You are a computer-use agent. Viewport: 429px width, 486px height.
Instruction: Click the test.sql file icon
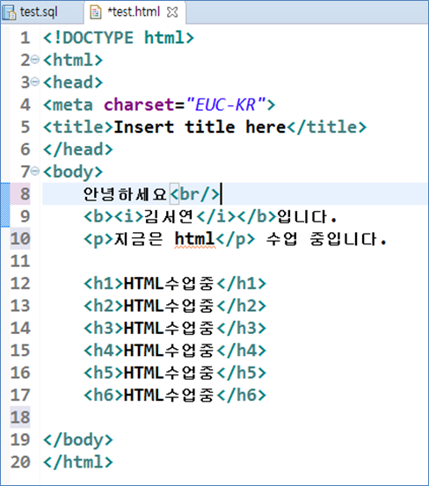click(x=9, y=12)
